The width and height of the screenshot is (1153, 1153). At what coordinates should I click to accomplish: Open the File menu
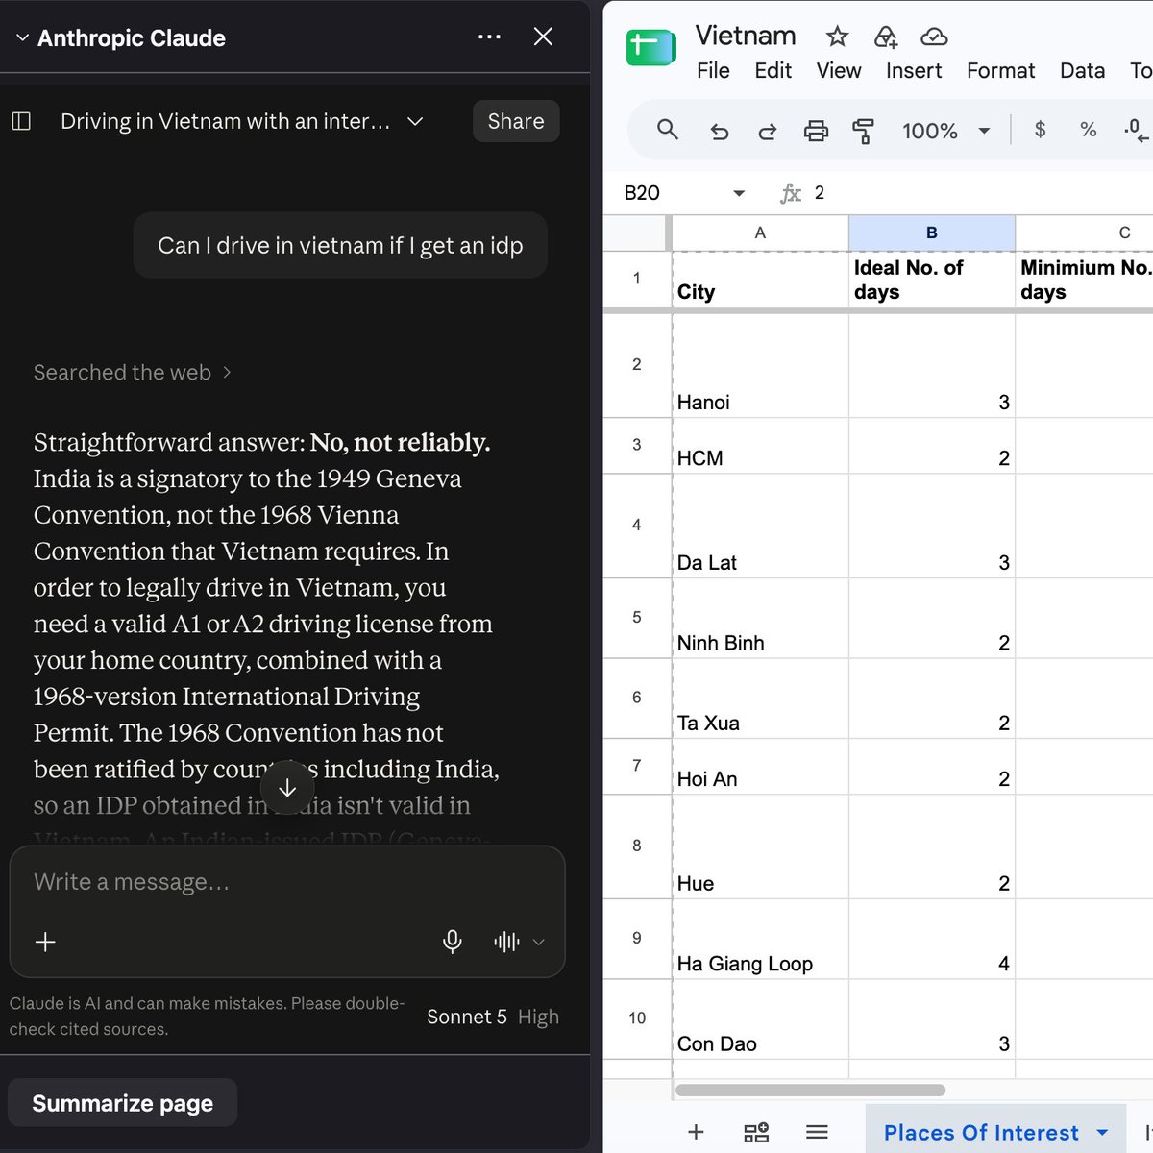click(713, 71)
